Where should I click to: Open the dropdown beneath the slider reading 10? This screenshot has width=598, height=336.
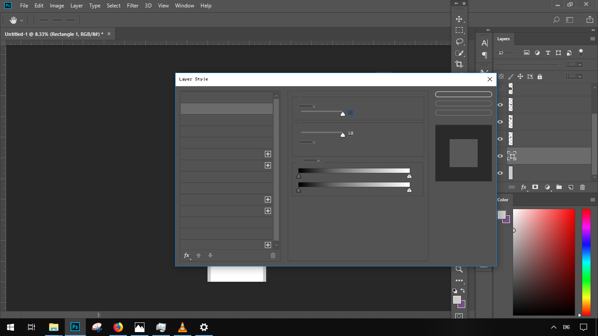tap(308, 142)
